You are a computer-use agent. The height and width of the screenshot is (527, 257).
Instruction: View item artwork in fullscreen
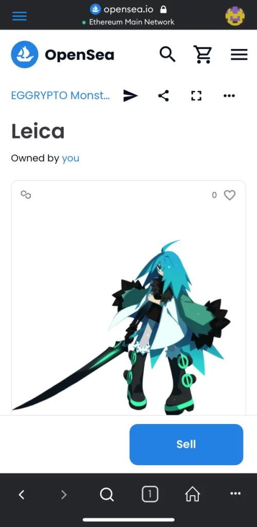[x=196, y=96]
